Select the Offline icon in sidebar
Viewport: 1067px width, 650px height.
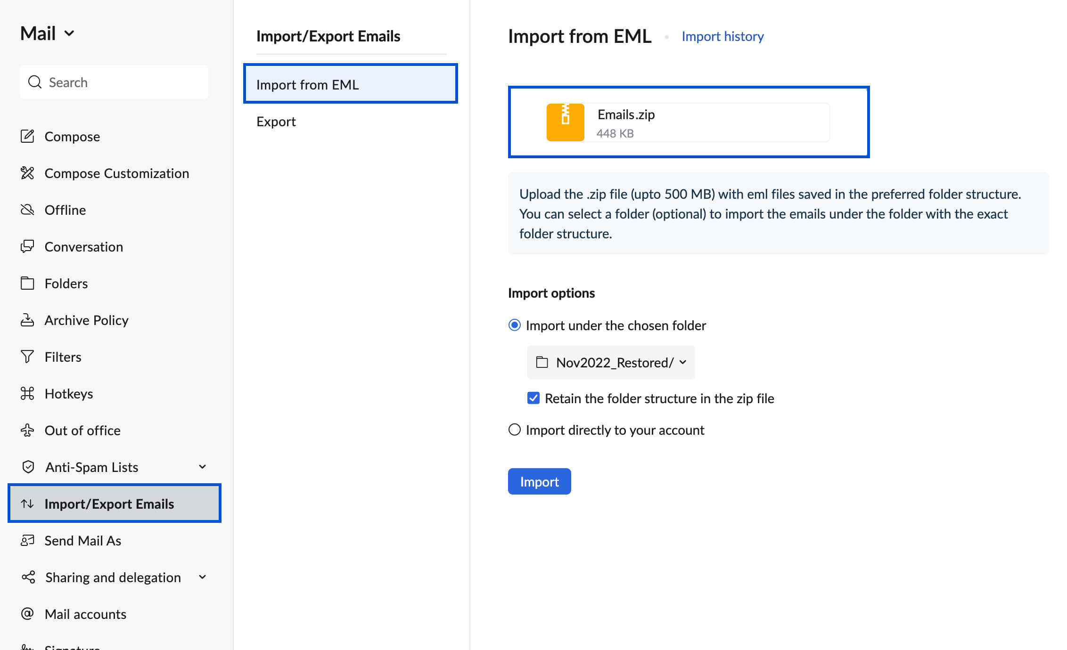27,210
